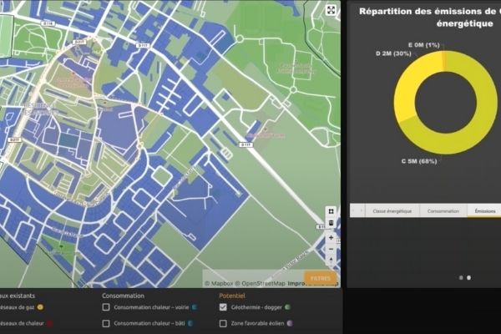
Task: Open the OpenStreetMap attribution link
Action: (260, 283)
